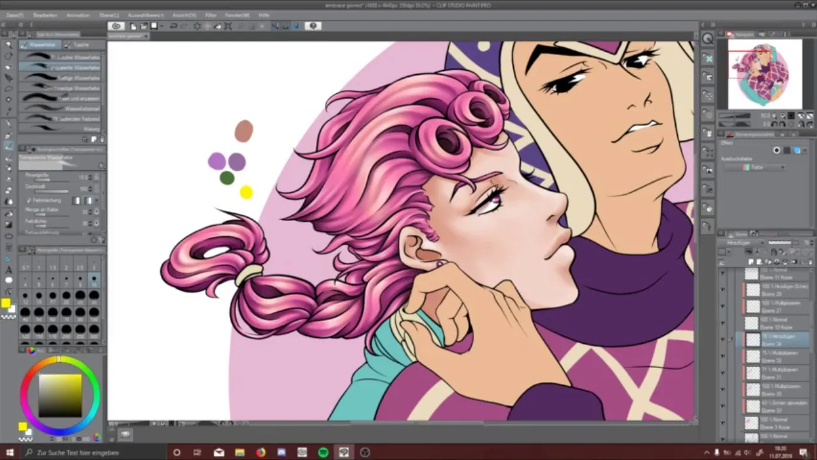Click the question mark help icon
Viewport: 817px width, 460px height.
tap(313, 26)
